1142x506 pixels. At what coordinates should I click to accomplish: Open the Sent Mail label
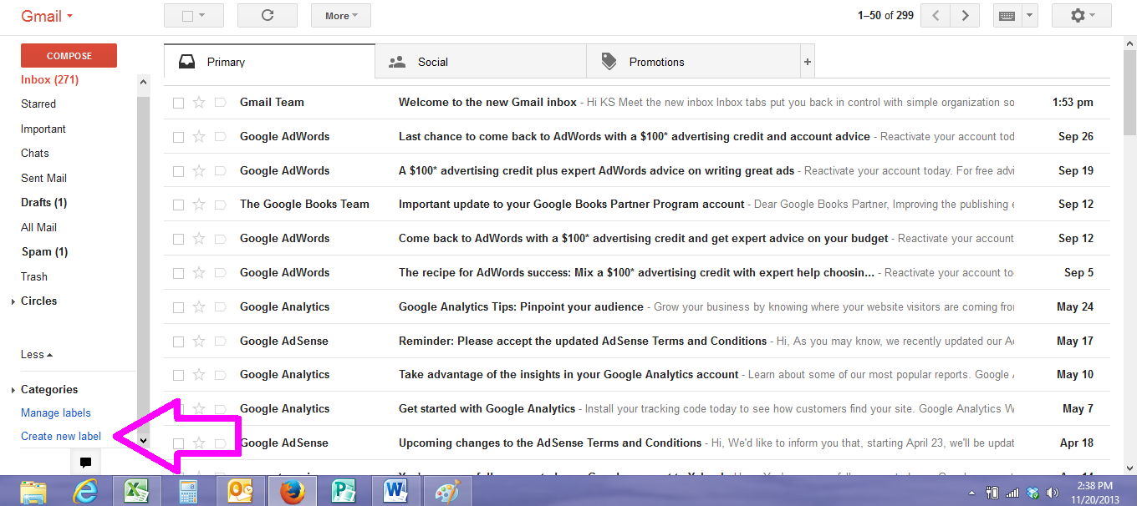(x=44, y=178)
